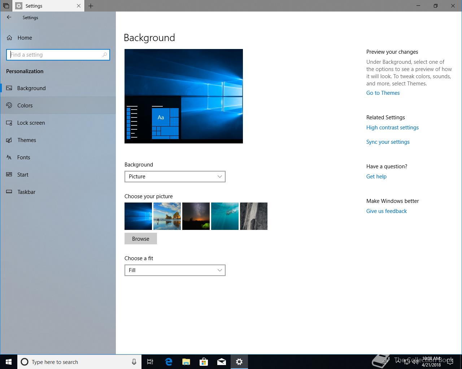The width and height of the screenshot is (462, 369).
Task: Go to Lock screen settings
Action: tap(31, 123)
